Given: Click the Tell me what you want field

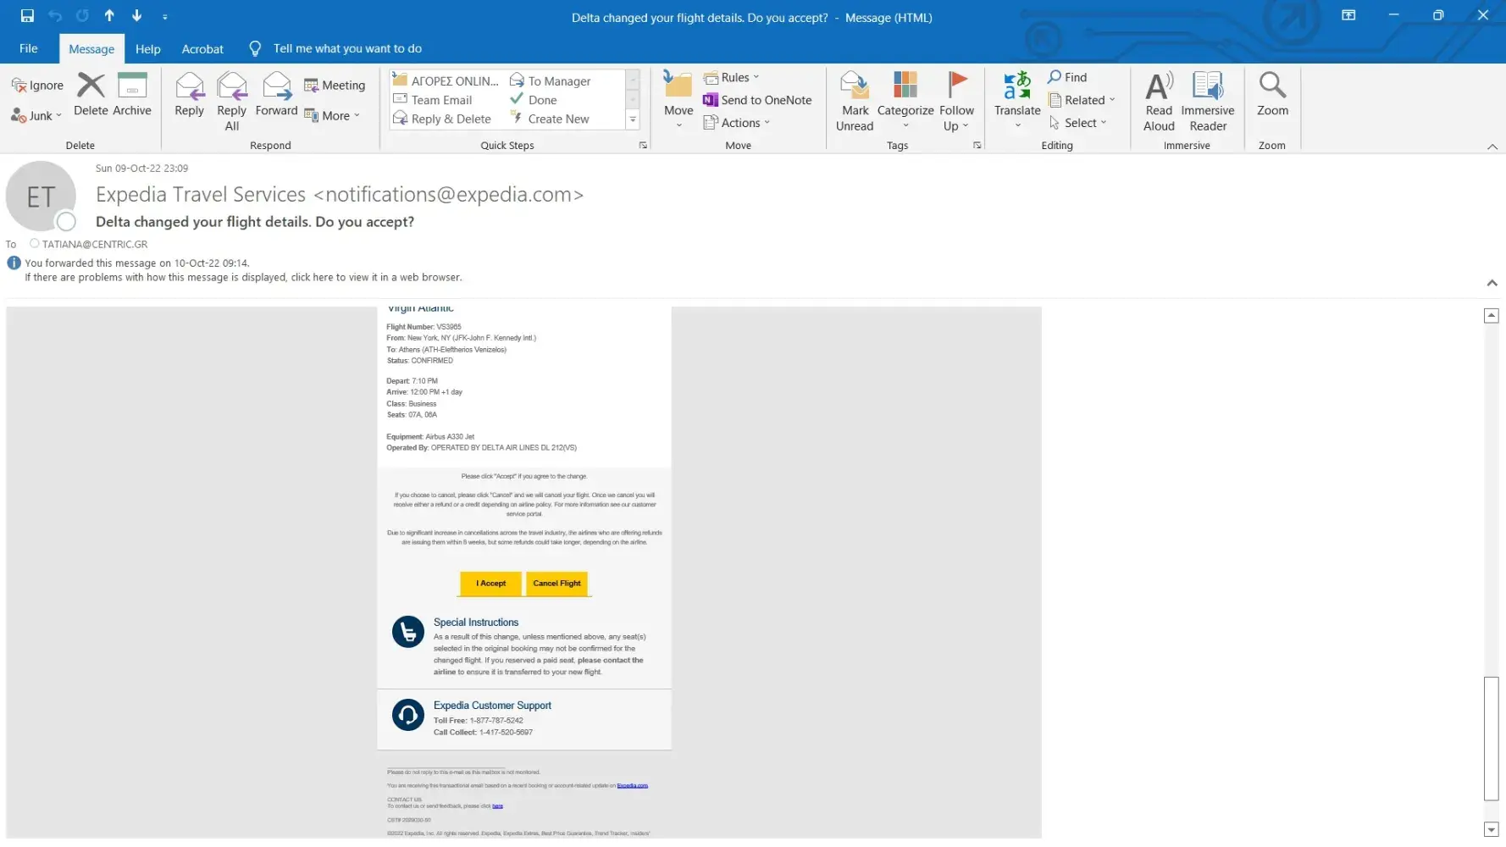Looking at the screenshot, I should click(347, 48).
